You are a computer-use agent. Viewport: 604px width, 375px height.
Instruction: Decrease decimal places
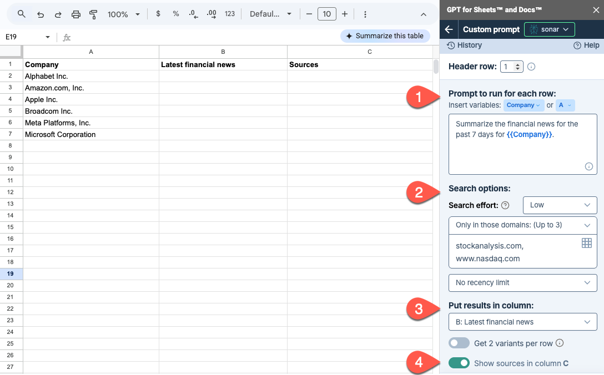[193, 14]
